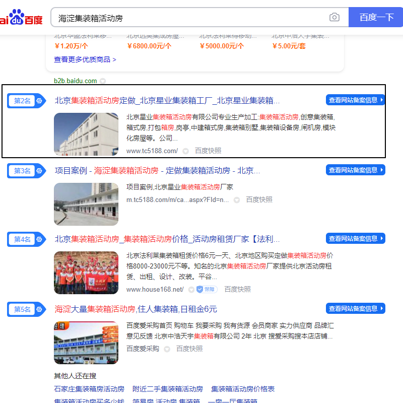Click product price ¥5000.00元/个
This screenshot has width=403, height=403.
(222, 46)
